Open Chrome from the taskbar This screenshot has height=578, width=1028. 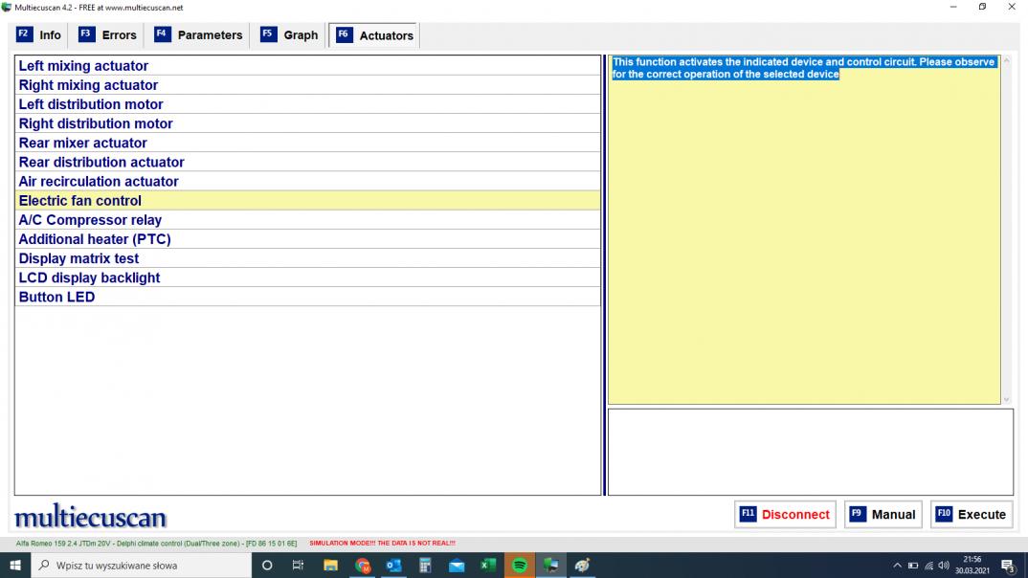(362, 565)
